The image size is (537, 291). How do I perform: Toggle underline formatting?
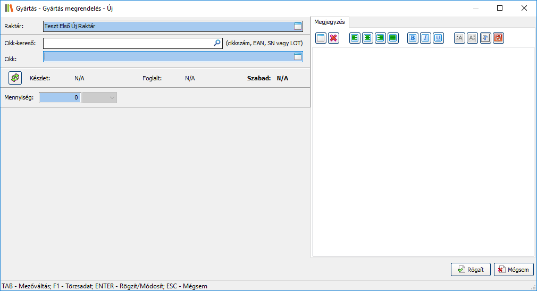pos(438,38)
